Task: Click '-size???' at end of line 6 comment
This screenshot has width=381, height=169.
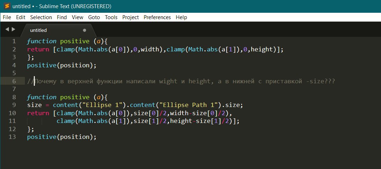Action: 321,81
